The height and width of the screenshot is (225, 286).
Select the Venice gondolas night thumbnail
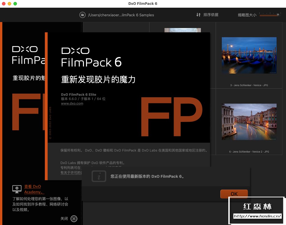249,55
